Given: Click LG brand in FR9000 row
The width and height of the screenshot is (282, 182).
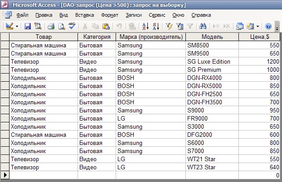Looking at the screenshot, I should (x=151, y=118).
